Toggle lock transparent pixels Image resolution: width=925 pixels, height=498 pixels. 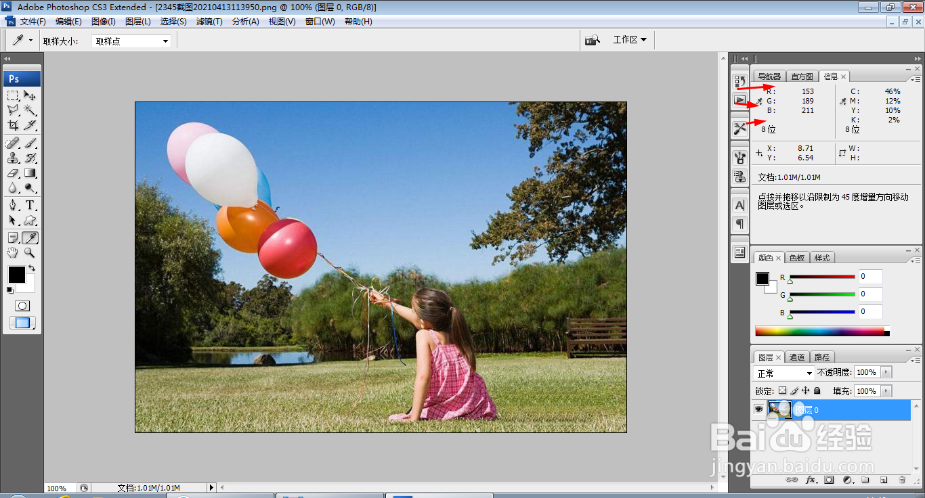[783, 391]
